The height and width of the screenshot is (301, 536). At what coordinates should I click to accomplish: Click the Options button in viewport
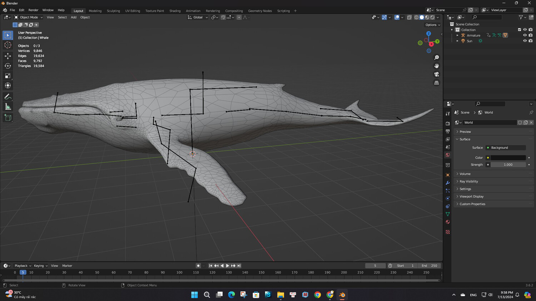click(432, 25)
